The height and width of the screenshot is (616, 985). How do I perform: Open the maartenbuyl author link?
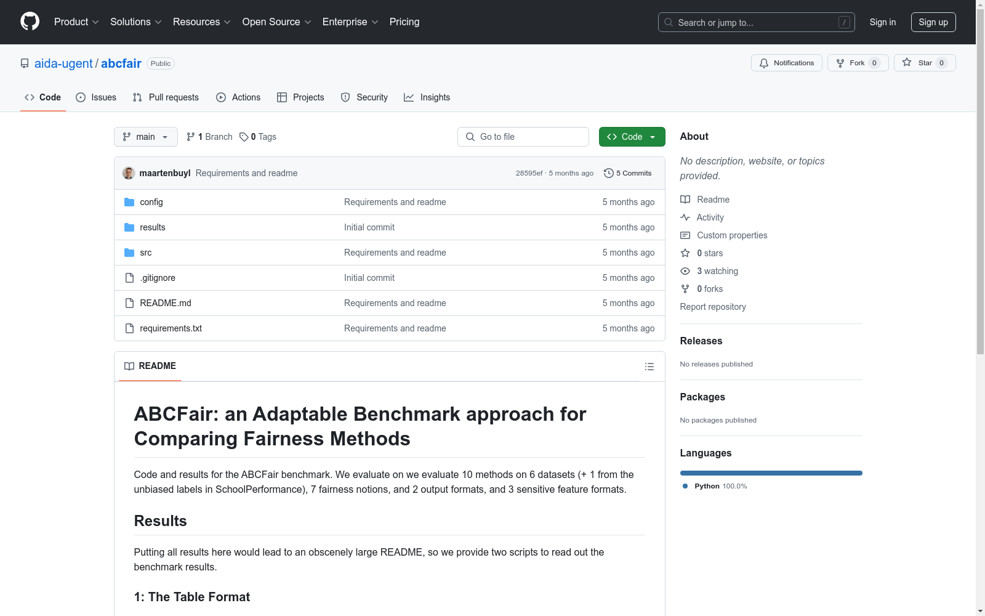pos(165,173)
